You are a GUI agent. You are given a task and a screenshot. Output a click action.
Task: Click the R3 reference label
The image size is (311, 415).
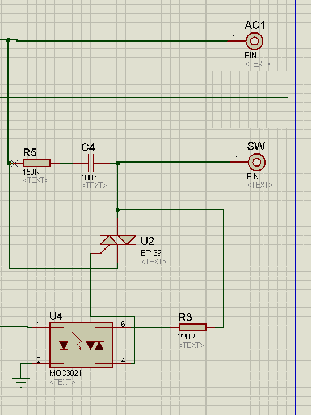click(x=185, y=317)
